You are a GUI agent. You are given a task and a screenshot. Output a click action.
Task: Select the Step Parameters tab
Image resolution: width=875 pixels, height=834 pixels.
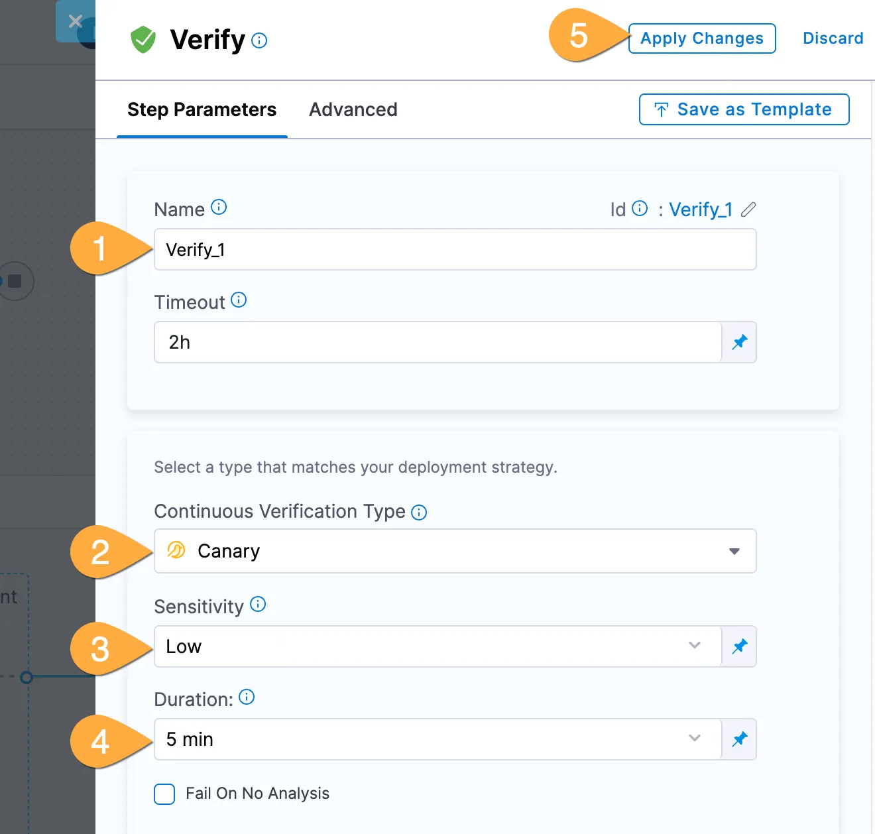[202, 109]
